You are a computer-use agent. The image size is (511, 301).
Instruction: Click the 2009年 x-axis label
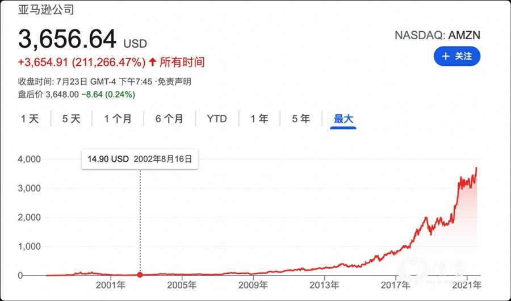point(253,285)
